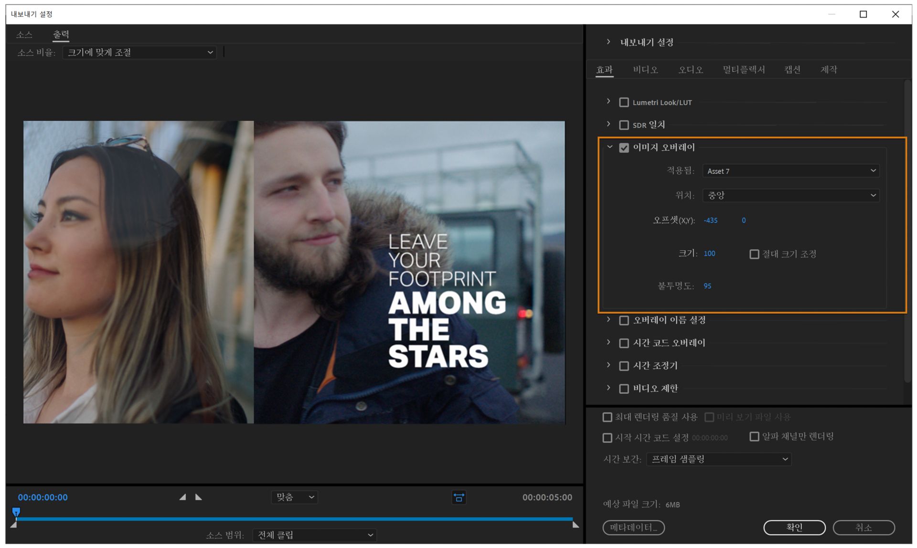Open the 위치 중앙 dropdown
Screen dimensions: 917x548
pos(790,195)
